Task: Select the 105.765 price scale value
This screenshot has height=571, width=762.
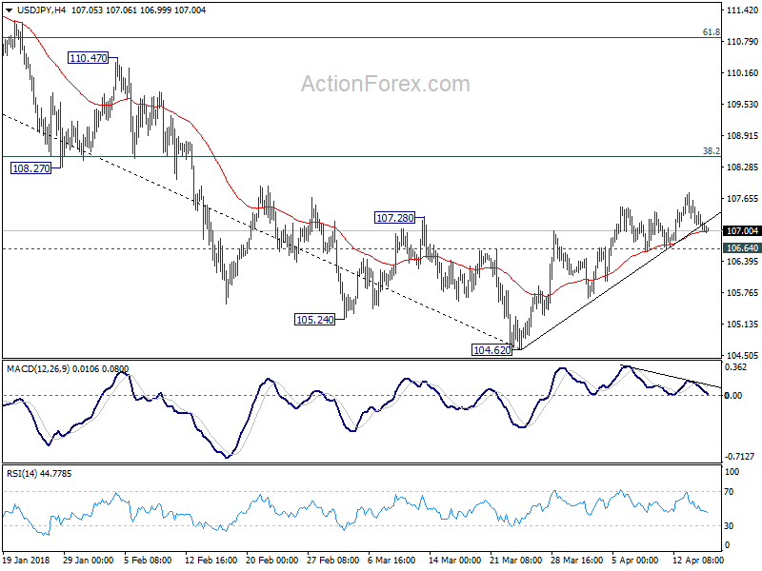Action: 742,293
